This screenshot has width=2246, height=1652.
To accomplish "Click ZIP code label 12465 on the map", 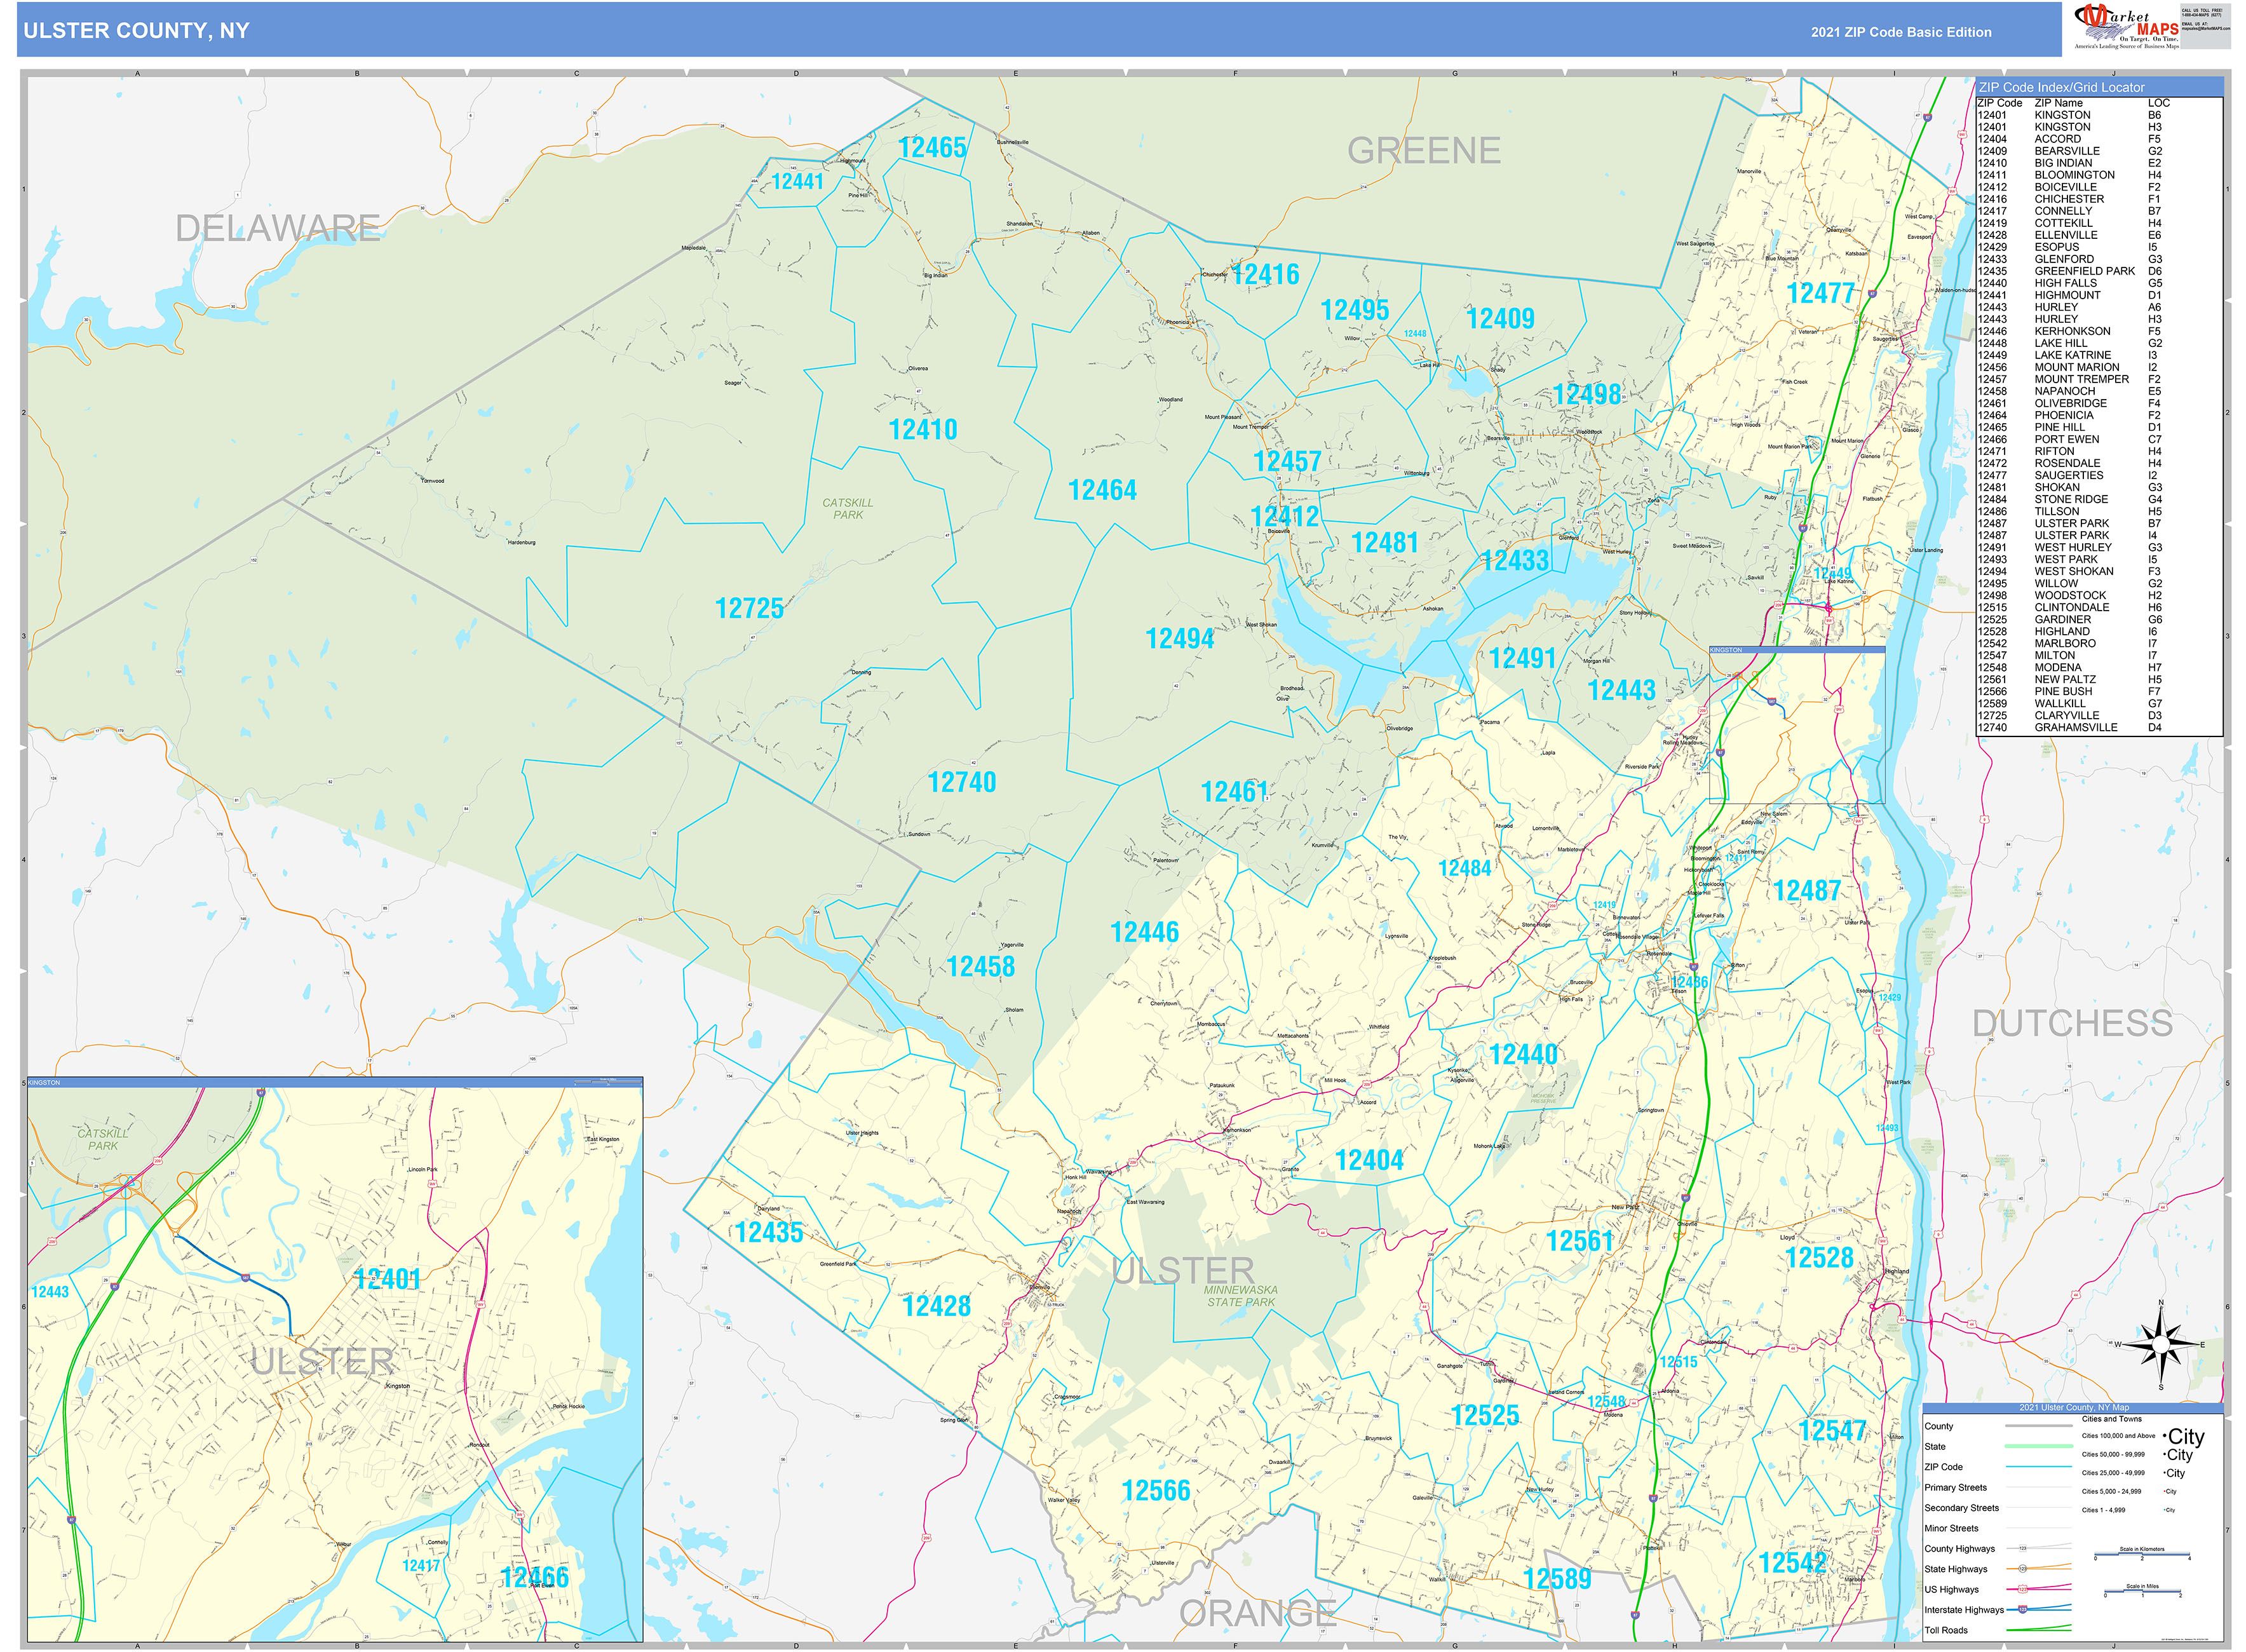I will coord(934,148).
